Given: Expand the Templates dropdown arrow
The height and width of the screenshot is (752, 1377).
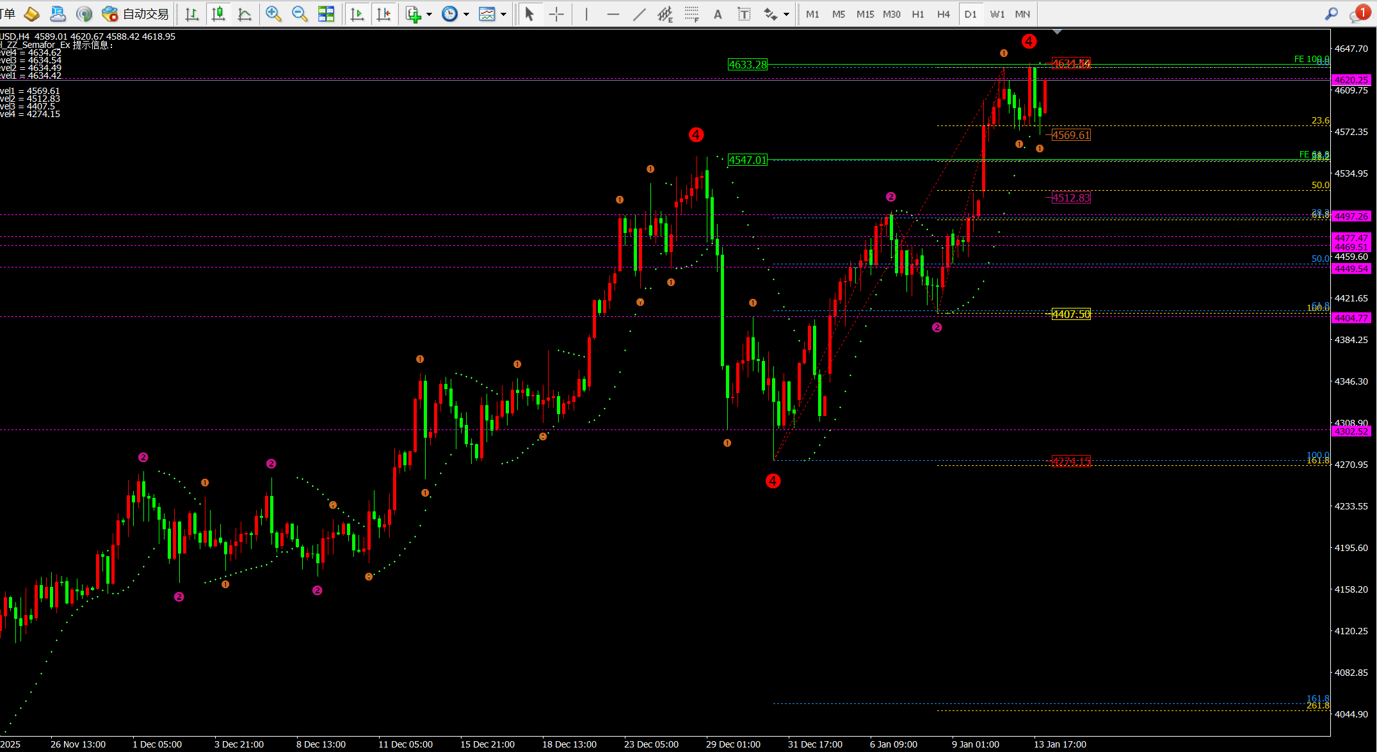Looking at the screenshot, I should coord(504,14).
